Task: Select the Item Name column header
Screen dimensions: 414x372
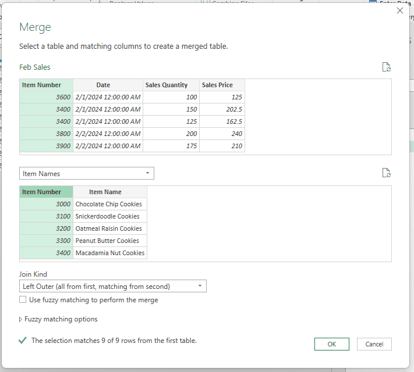Action: [109, 192]
